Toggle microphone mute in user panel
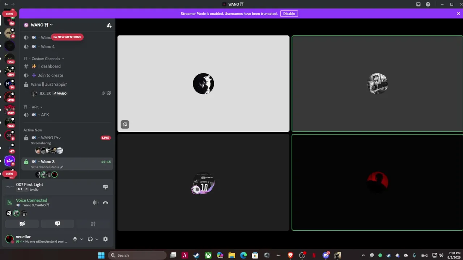The width and height of the screenshot is (463, 260). (x=75, y=239)
